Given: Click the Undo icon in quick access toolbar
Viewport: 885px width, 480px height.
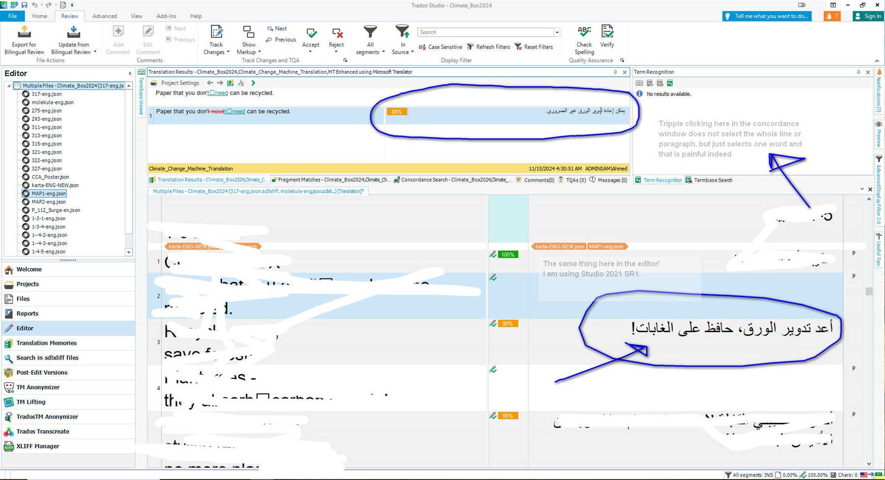Looking at the screenshot, I should (35, 5).
